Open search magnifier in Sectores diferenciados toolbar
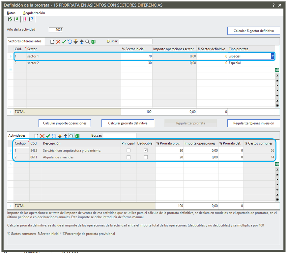This screenshot has height=253, width=286. click(87, 42)
